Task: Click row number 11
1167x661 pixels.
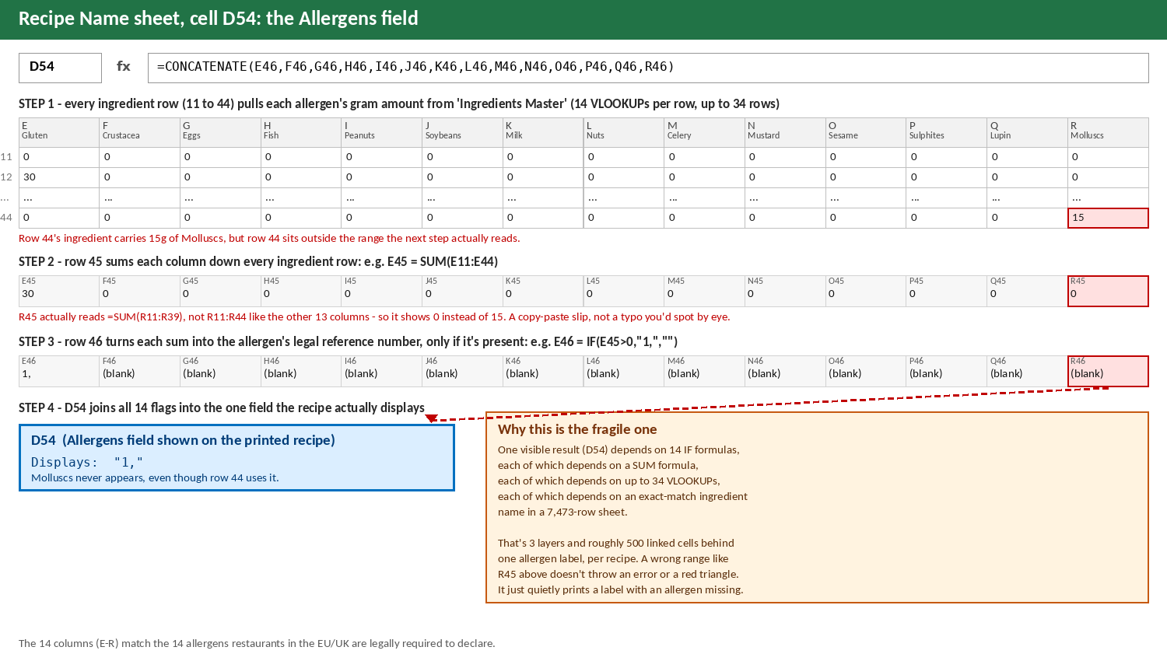Action: coord(6,157)
